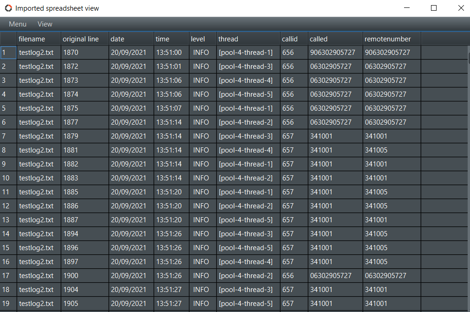Screen dimensions: 470x312
Task: Click the callid column header
Action: [294, 39]
